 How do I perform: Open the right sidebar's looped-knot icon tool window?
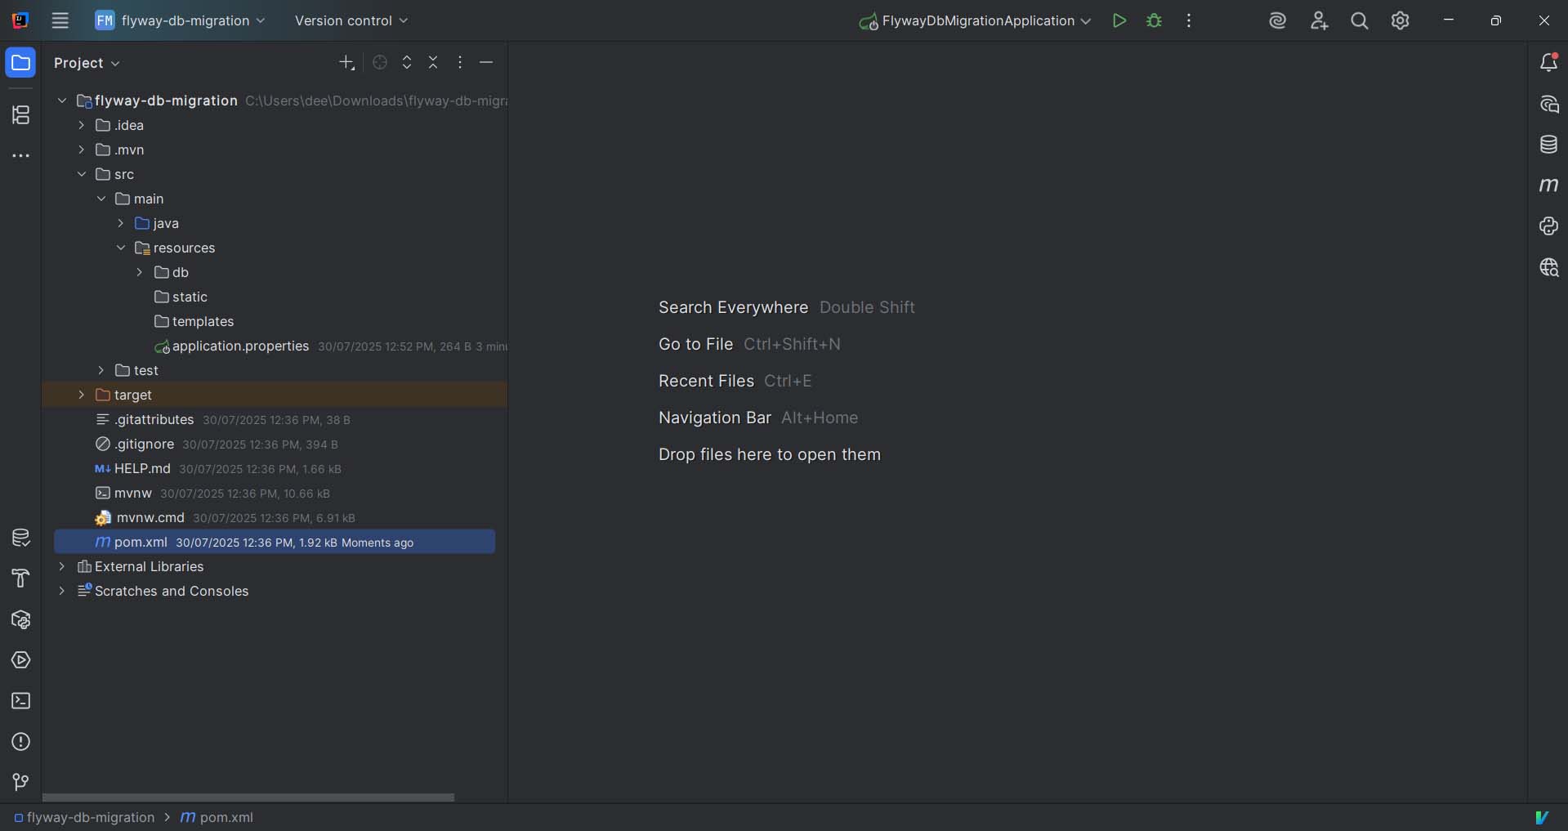(1548, 226)
